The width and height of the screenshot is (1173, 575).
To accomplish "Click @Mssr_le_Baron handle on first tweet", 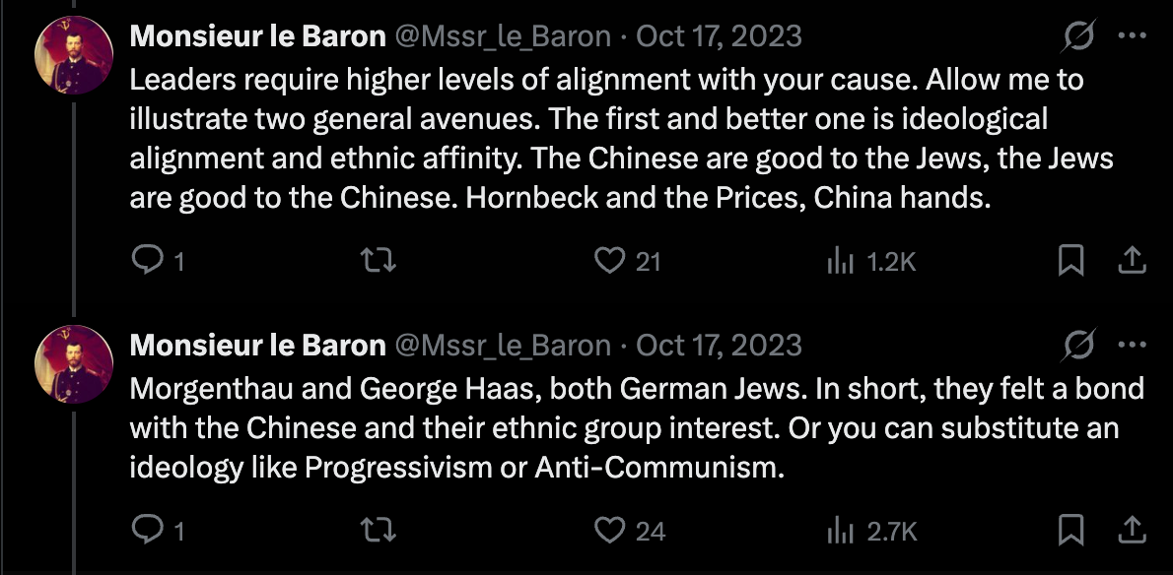I will pos(503,37).
